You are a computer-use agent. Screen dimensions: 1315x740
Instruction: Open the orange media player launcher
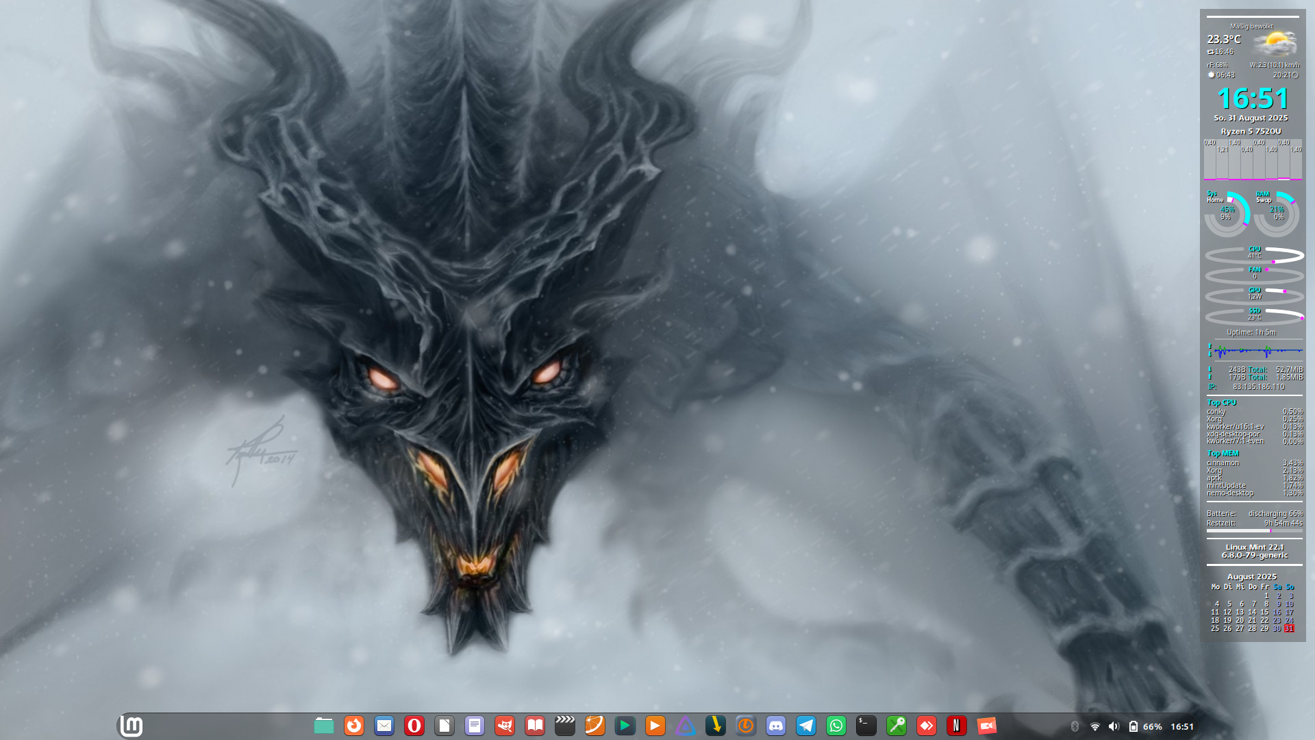point(655,726)
